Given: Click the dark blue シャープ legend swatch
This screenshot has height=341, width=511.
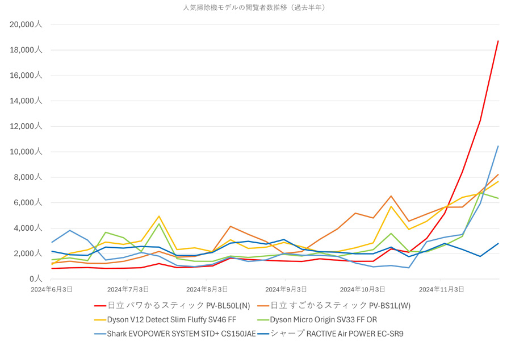Looking at the screenshot, I should (263, 334).
